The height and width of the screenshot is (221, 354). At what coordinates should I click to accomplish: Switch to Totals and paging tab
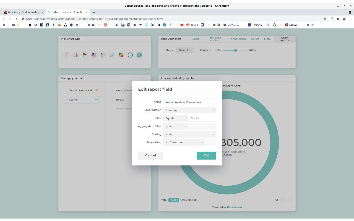click(215, 39)
